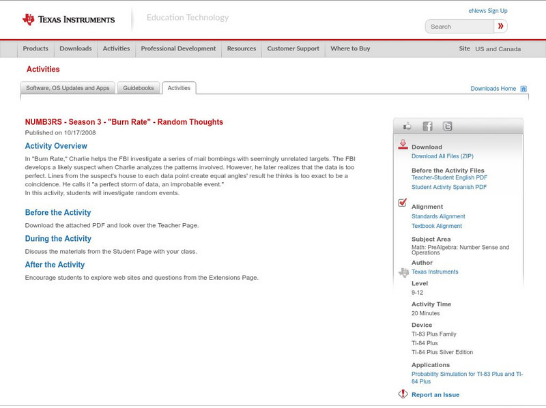This screenshot has width=546, height=408.
Task: Open Probability Simulation application link
Action: coord(467,378)
